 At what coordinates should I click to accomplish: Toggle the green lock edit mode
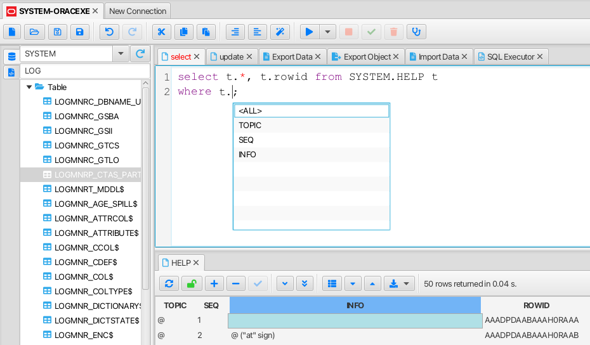[192, 283]
